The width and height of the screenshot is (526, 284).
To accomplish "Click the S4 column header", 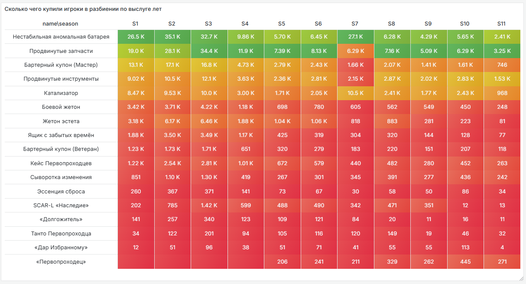I will (x=245, y=23).
